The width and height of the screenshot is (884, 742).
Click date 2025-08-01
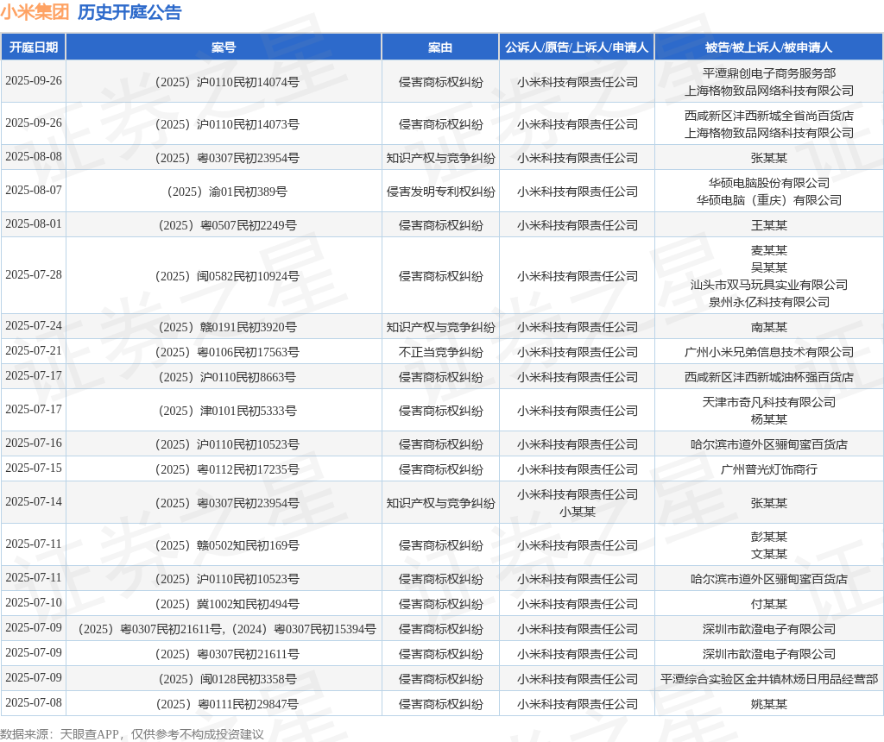pyautogui.click(x=34, y=224)
